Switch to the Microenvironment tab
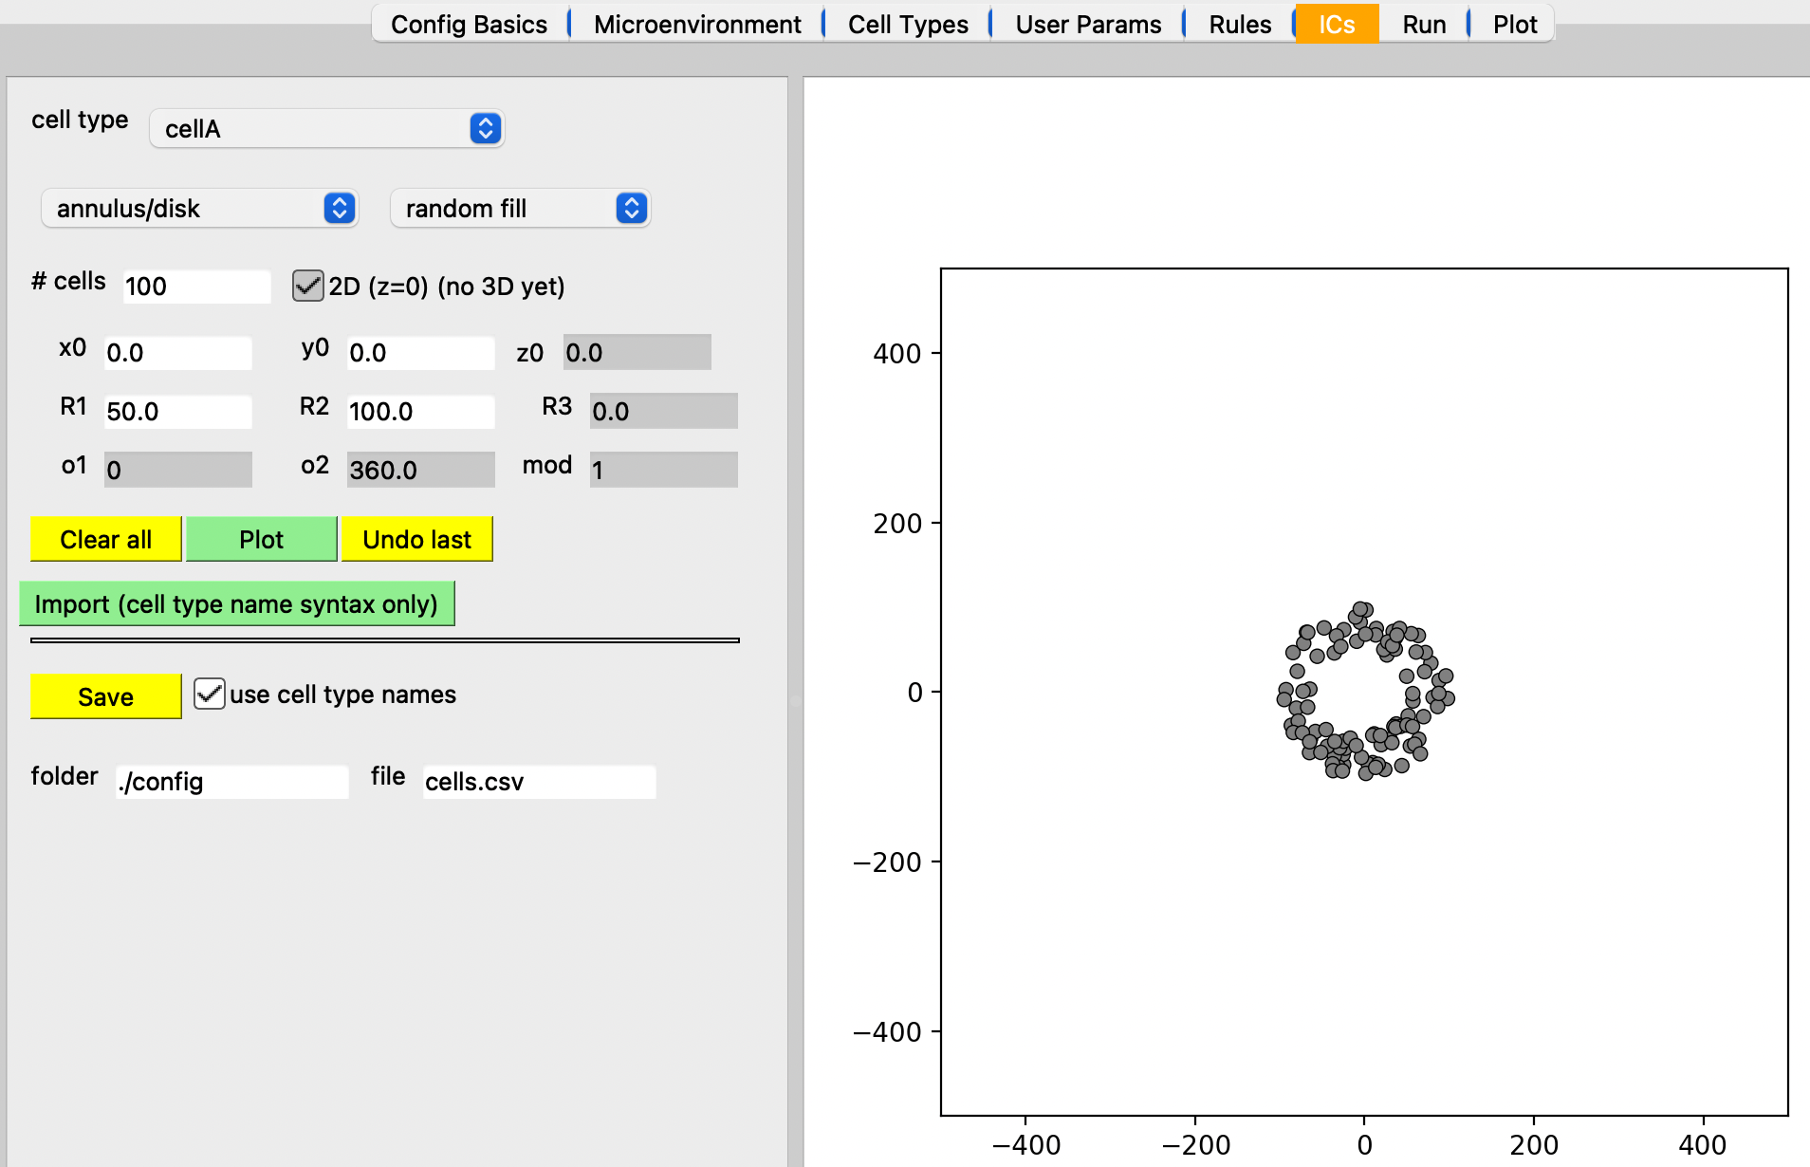Screen dimensions: 1810x1167 coord(697,24)
